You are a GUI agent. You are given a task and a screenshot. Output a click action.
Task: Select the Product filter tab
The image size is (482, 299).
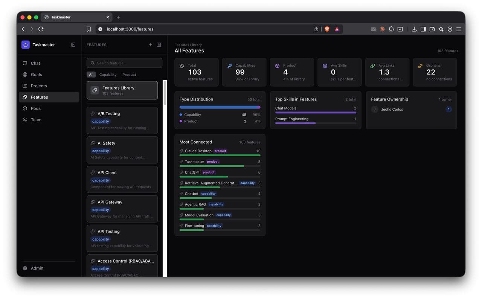[x=129, y=74]
